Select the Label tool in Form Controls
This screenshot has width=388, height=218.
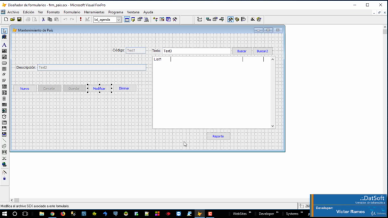[x=4, y=45]
